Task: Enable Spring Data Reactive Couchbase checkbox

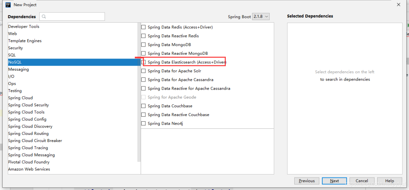Action: (144, 114)
